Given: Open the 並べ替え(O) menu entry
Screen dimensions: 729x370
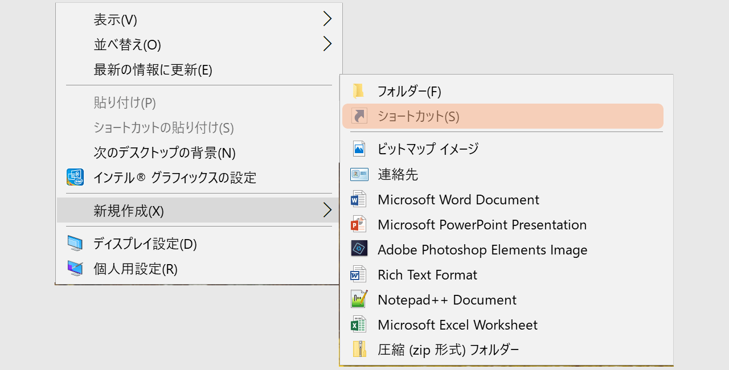Looking at the screenshot, I should 199,44.
